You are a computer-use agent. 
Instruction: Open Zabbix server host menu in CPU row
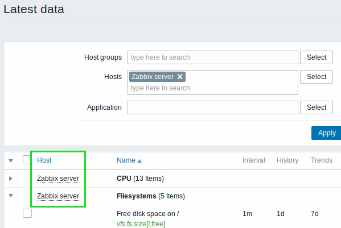58,179
